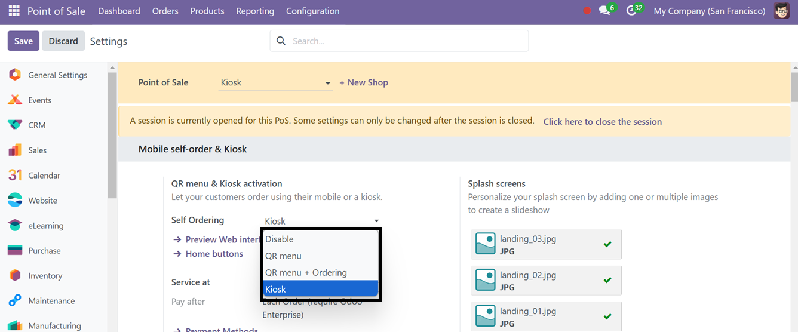Screen dimensions: 798x332
Task: Open the Products menu
Action: click(207, 11)
